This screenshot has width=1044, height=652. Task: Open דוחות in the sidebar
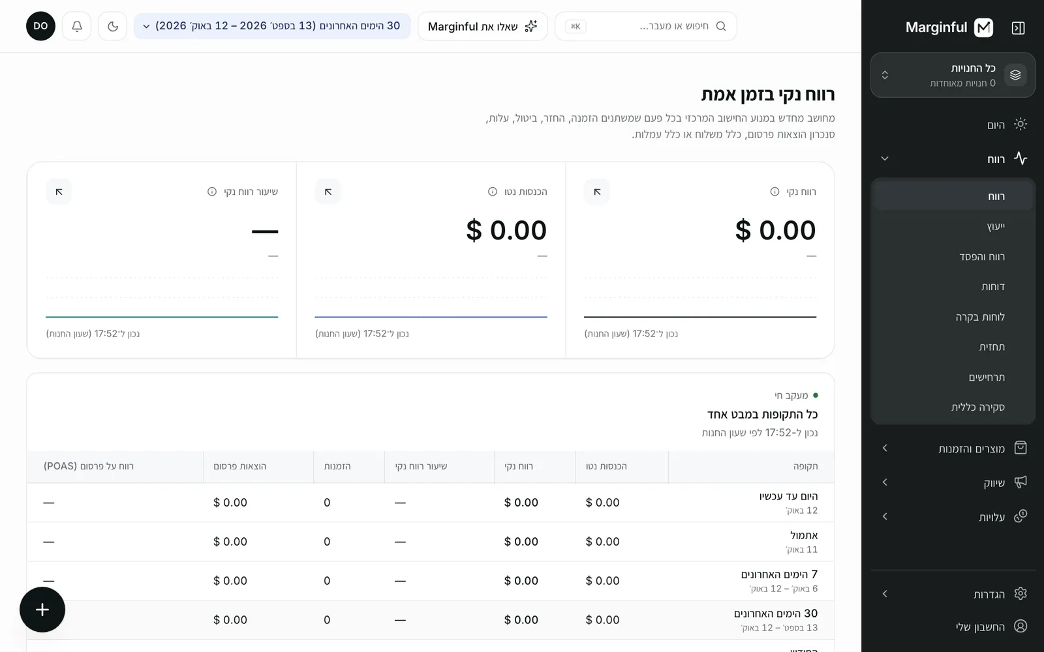tap(953, 286)
